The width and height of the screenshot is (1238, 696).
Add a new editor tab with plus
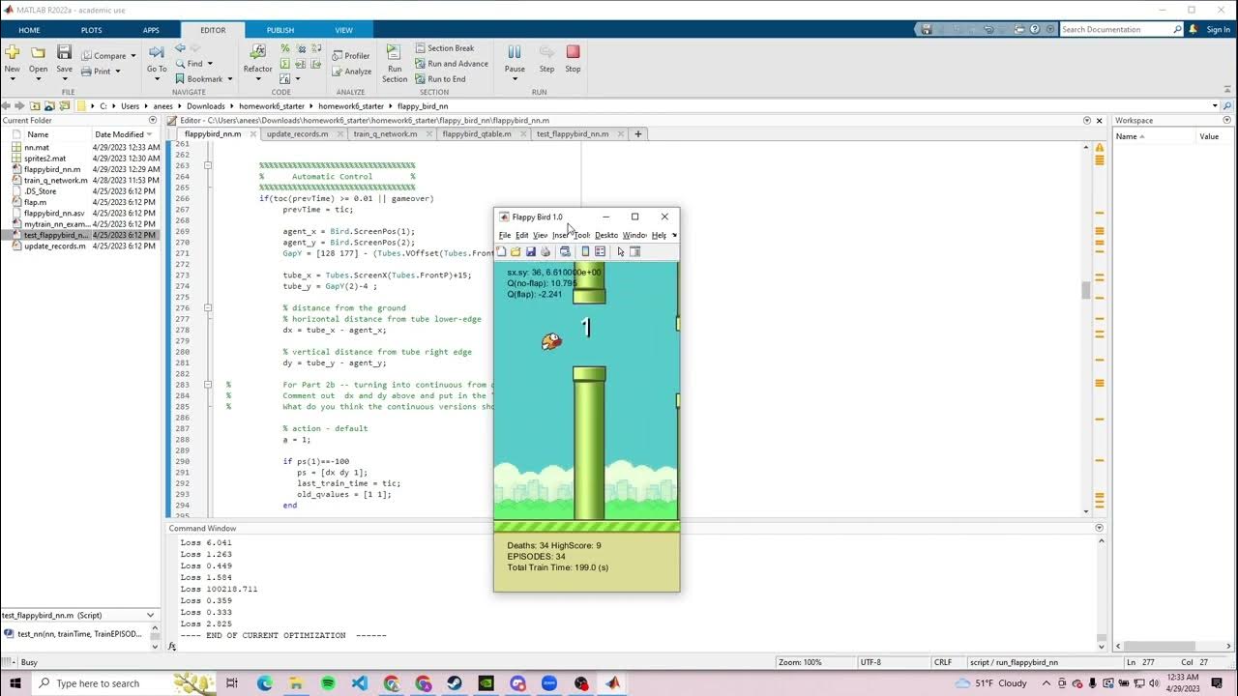[x=637, y=134]
